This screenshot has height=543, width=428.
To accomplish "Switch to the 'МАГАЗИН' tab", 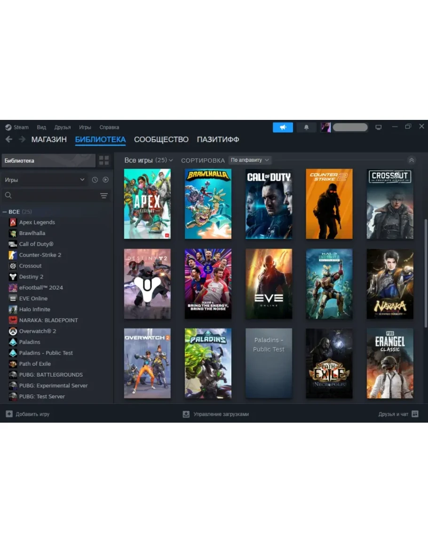I will [49, 140].
